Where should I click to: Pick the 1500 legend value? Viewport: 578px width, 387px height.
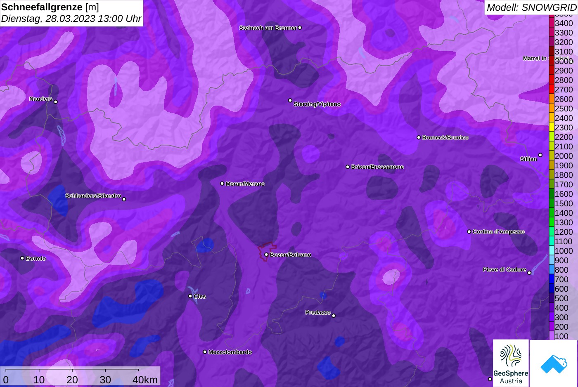(x=564, y=204)
